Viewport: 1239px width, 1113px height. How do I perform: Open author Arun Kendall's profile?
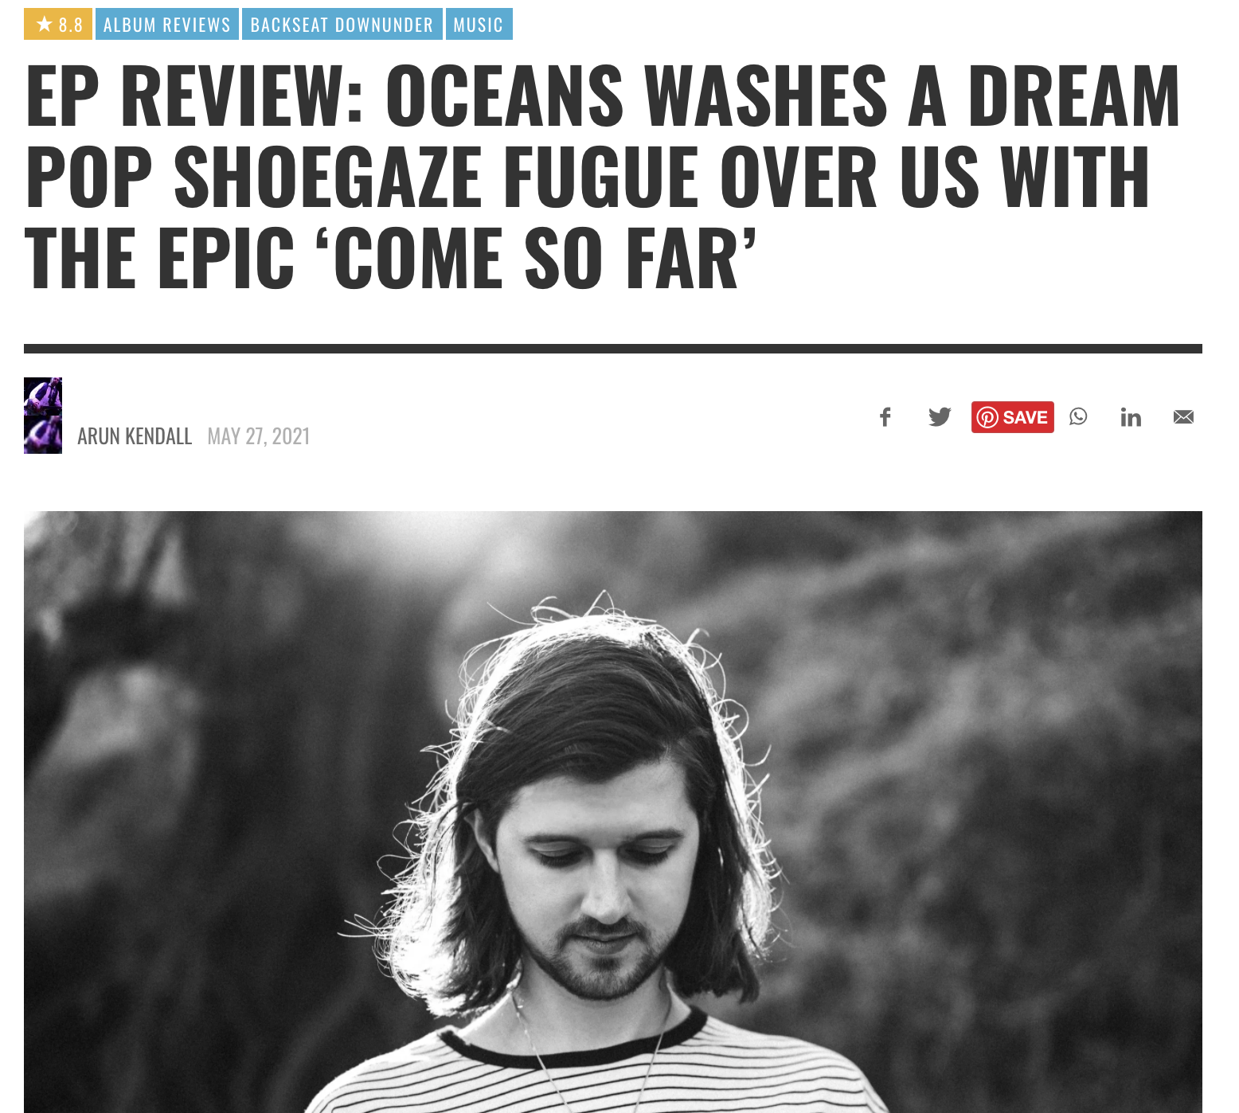135,436
